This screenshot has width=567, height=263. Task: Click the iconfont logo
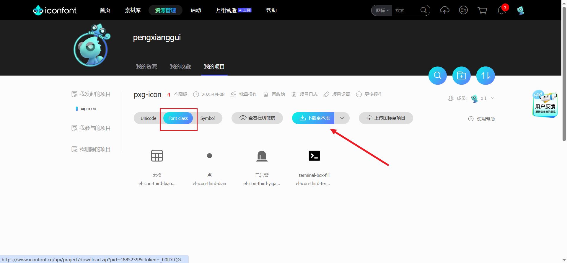pyautogui.click(x=55, y=10)
